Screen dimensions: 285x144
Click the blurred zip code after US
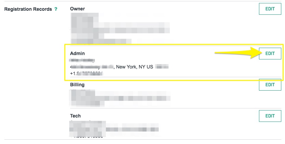pyautogui.click(x=162, y=67)
